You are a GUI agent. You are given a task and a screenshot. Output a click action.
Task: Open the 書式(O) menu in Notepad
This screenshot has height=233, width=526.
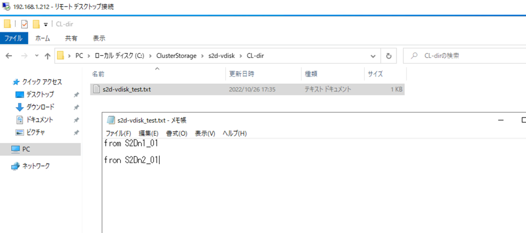coord(176,133)
